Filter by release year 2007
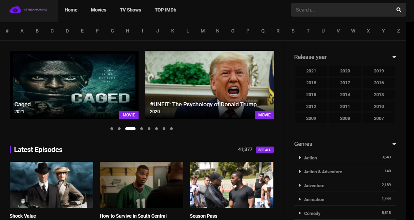This screenshot has width=414, height=220. (379, 118)
